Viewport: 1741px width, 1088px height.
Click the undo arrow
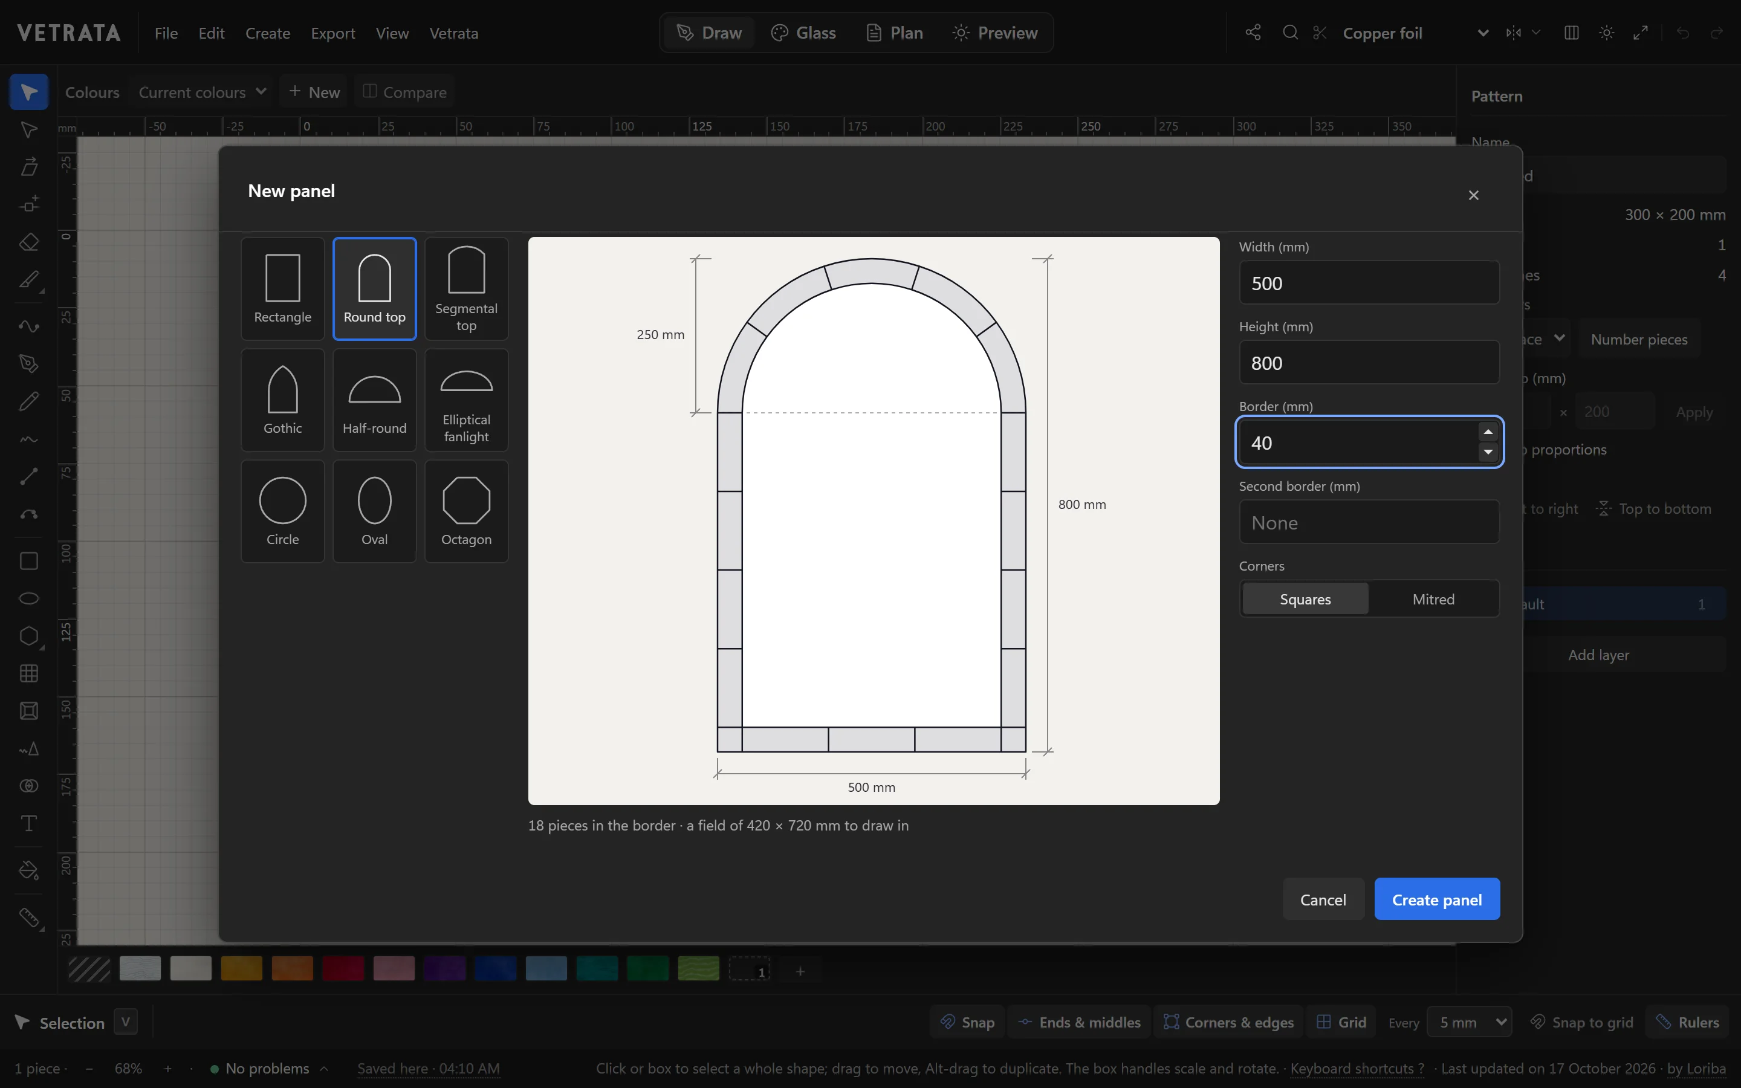point(1682,33)
